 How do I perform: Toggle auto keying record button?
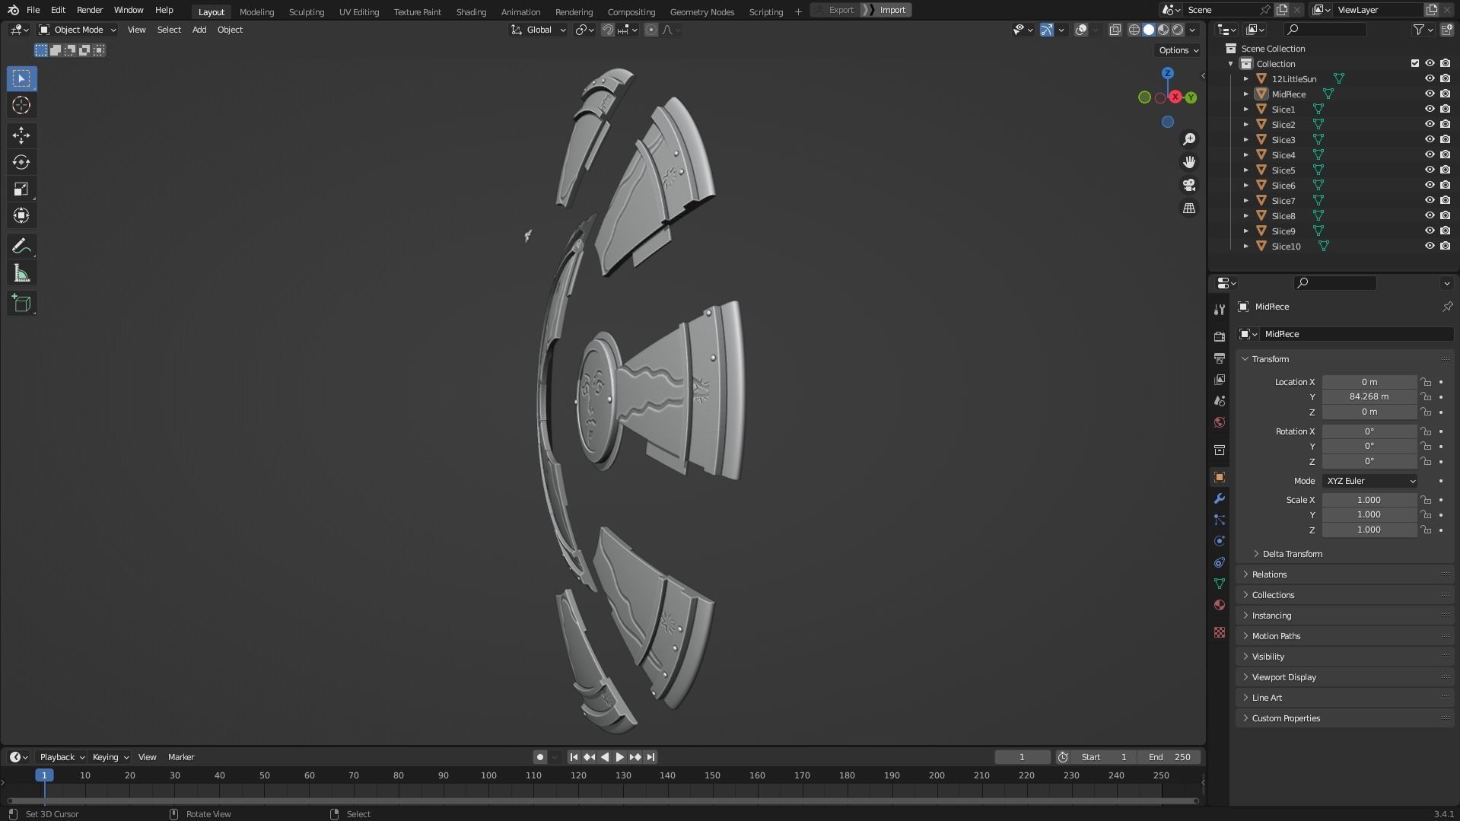click(x=539, y=757)
